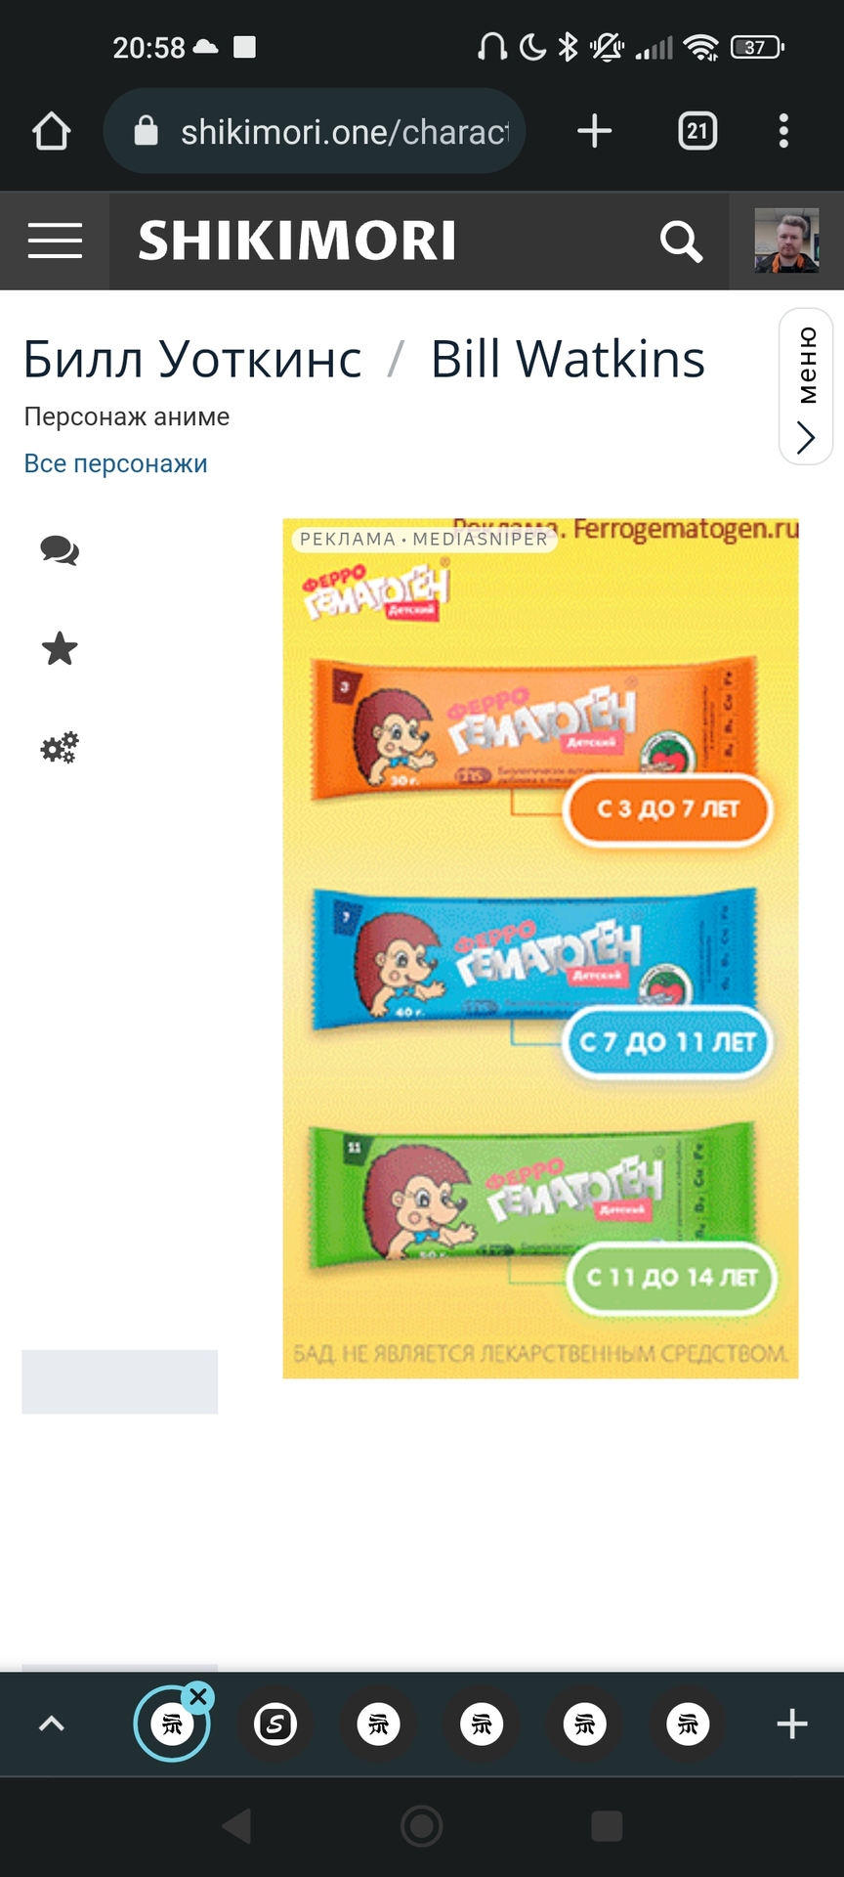Open the 'Все персонажи' link
The height and width of the screenshot is (1877, 844).
pyautogui.click(x=115, y=463)
